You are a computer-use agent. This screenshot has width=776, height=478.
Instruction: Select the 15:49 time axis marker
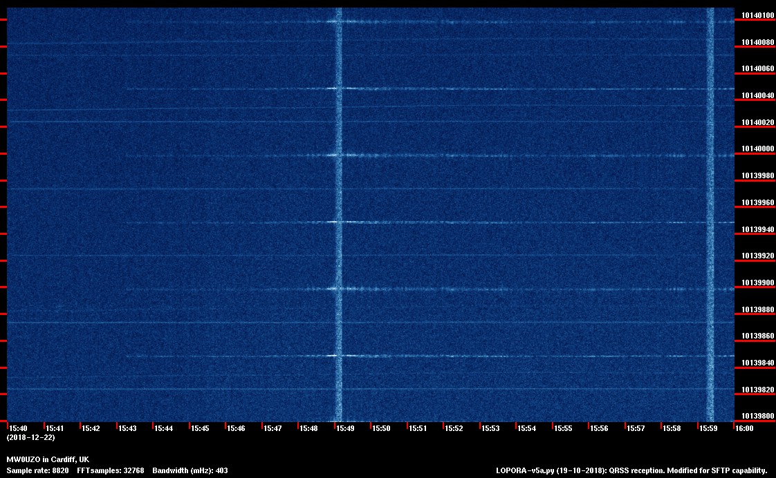345,429
